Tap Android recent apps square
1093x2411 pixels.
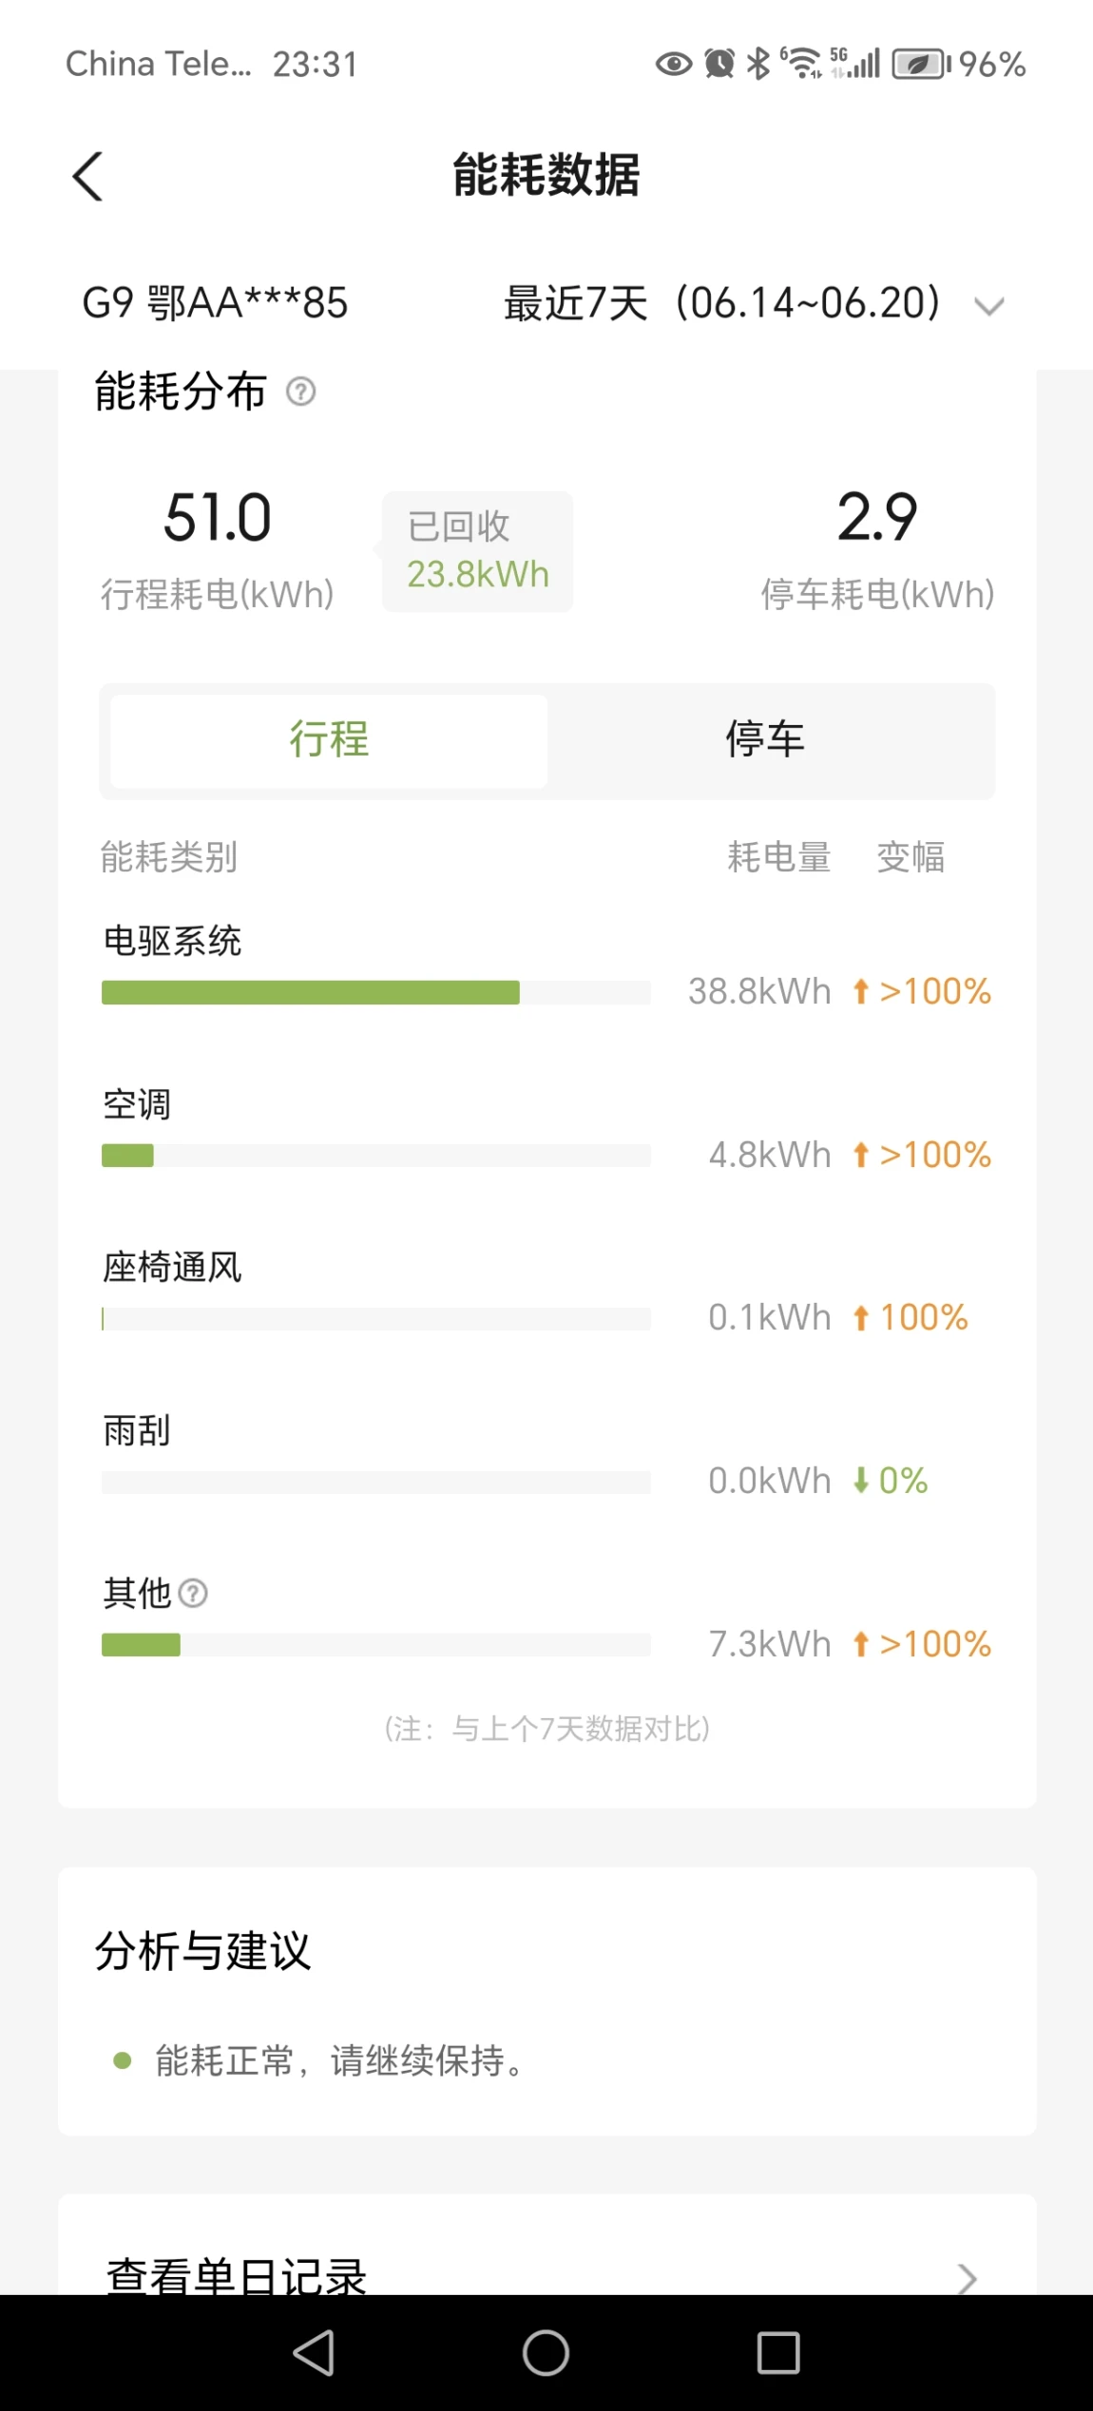point(778,2353)
